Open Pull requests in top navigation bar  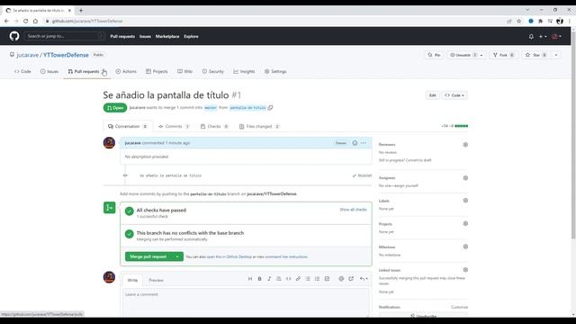point(122,36)
